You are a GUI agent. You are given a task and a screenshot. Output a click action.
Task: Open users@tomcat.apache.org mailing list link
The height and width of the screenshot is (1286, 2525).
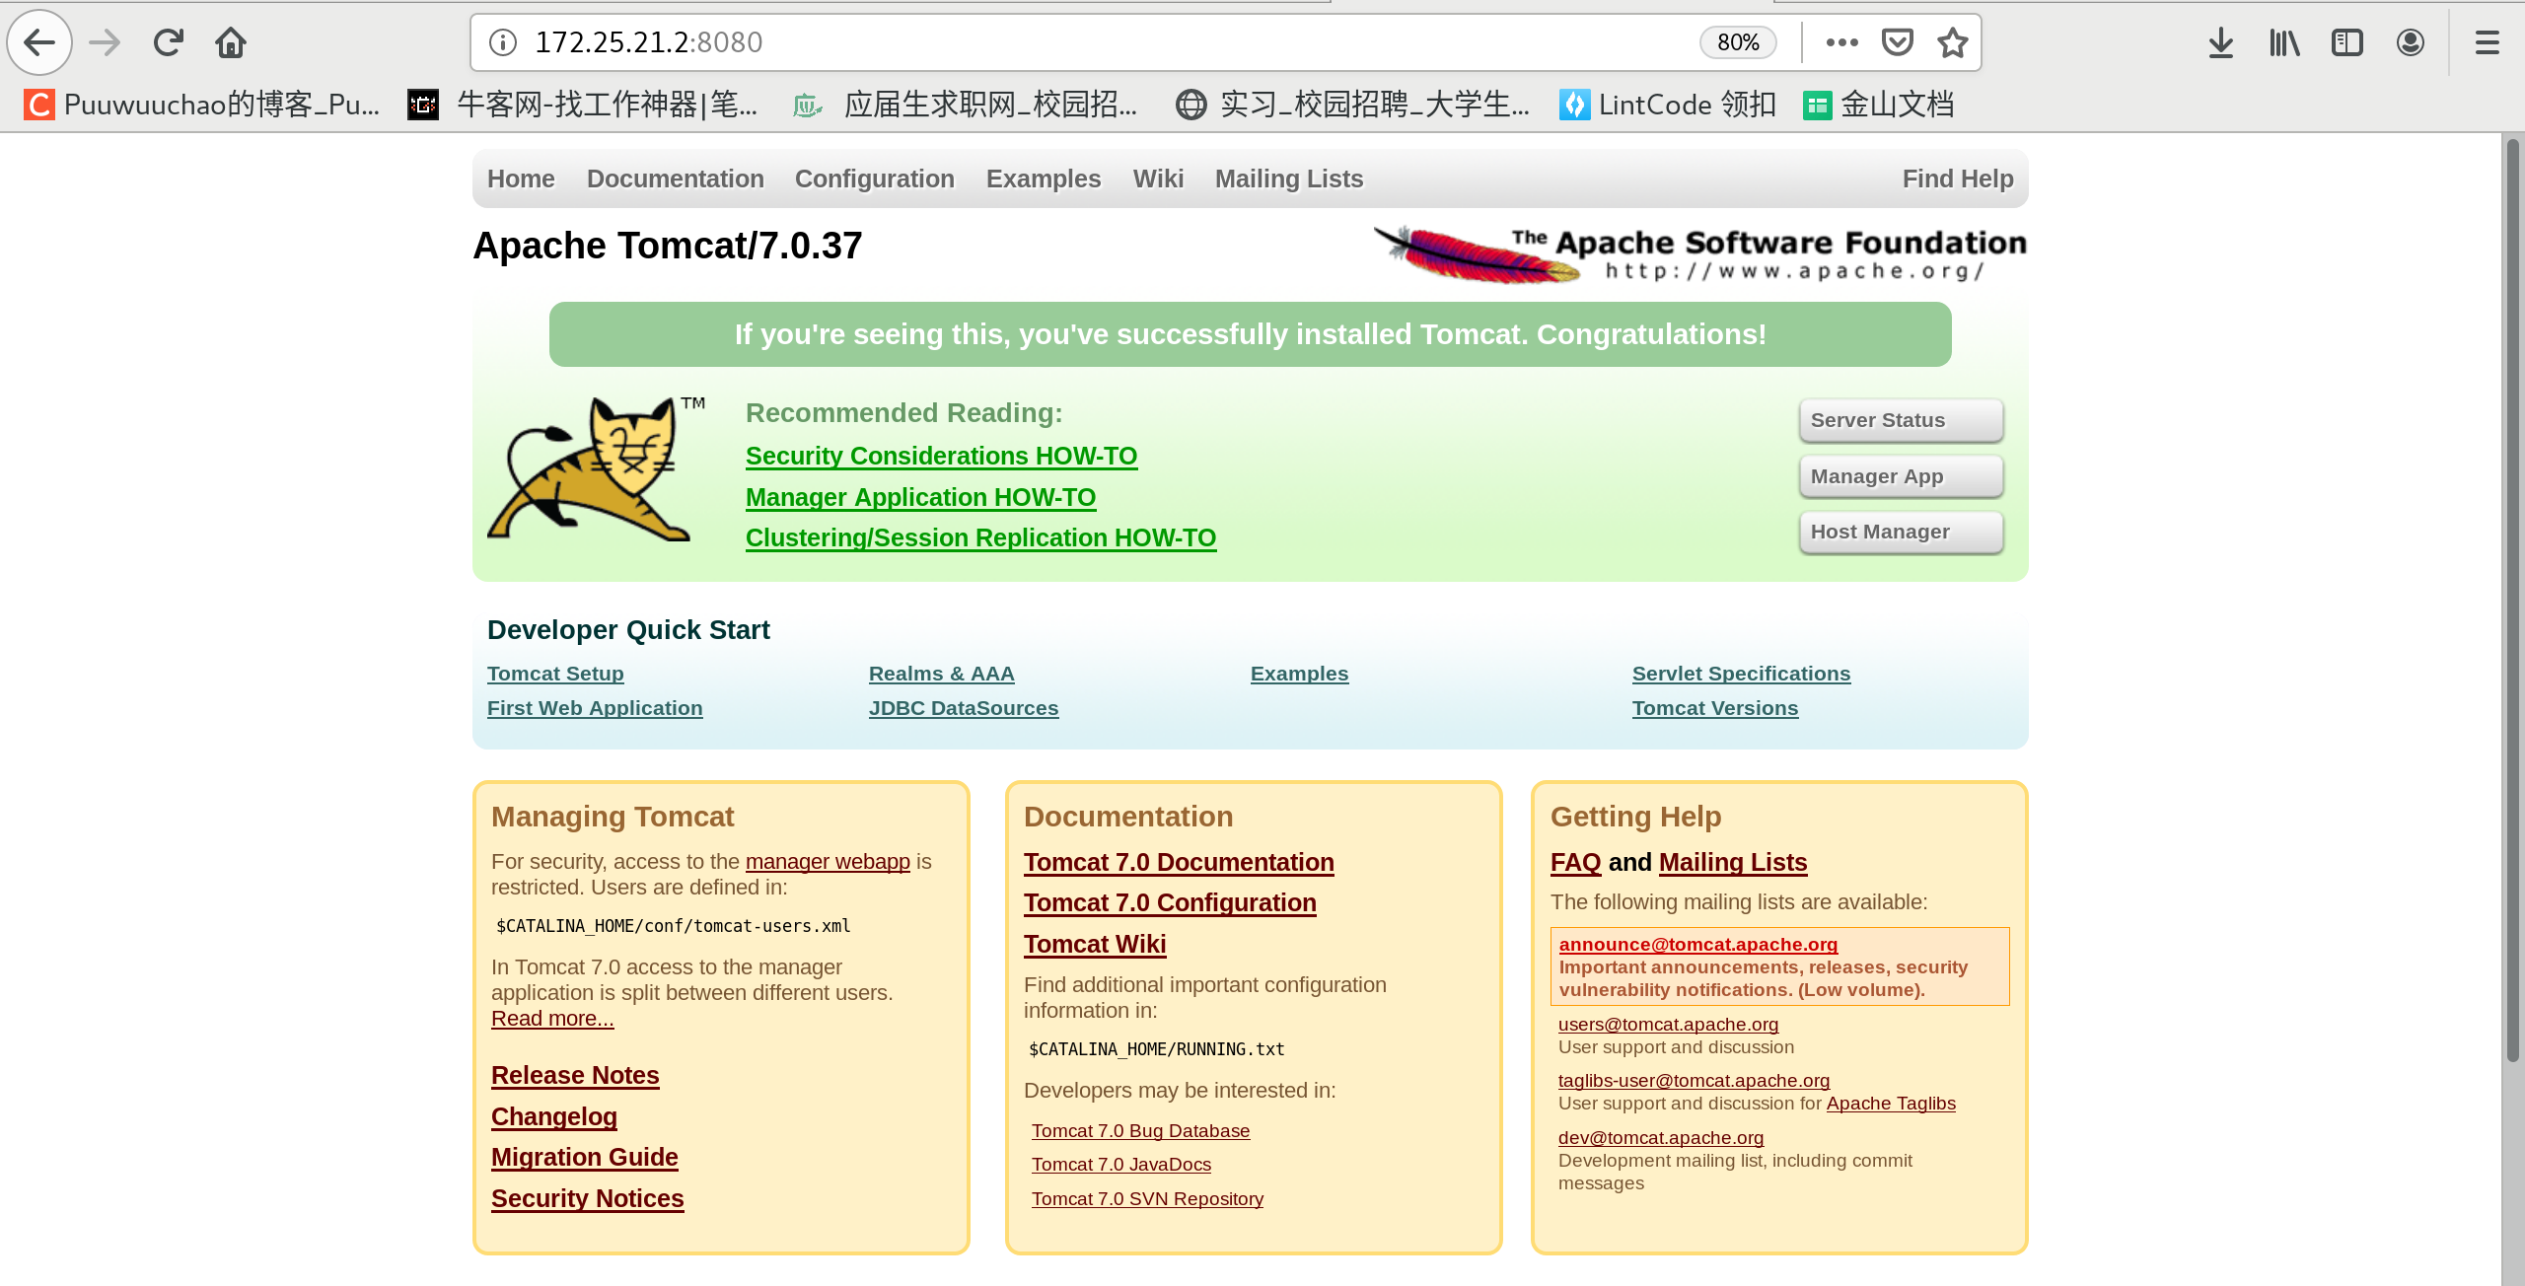click(x=1668, y=1025)
